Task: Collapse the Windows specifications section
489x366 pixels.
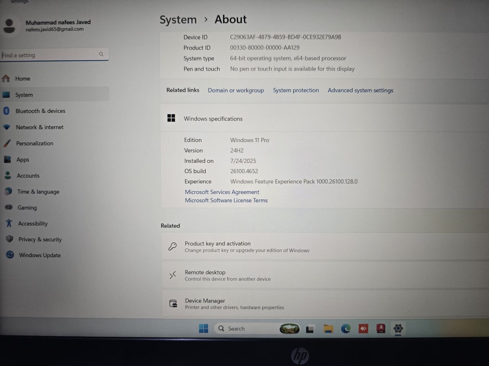Action: [x=325, y=119]
